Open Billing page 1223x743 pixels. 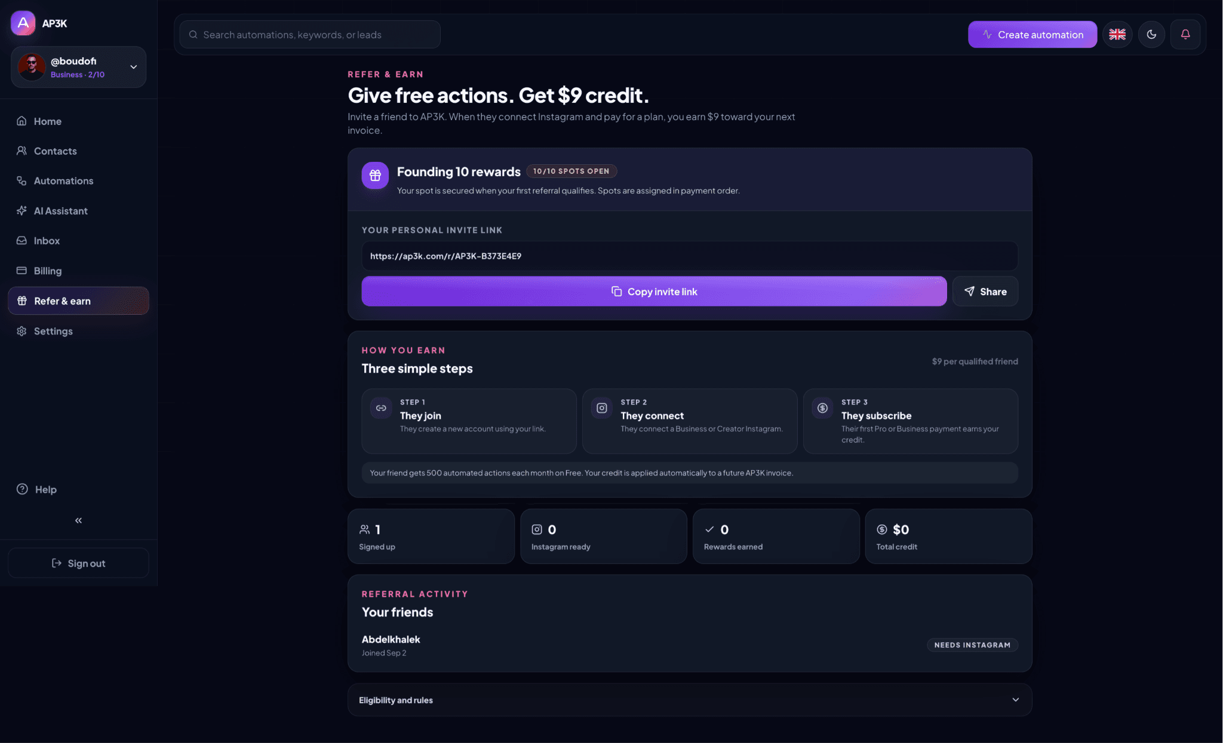tap(78, 271)
